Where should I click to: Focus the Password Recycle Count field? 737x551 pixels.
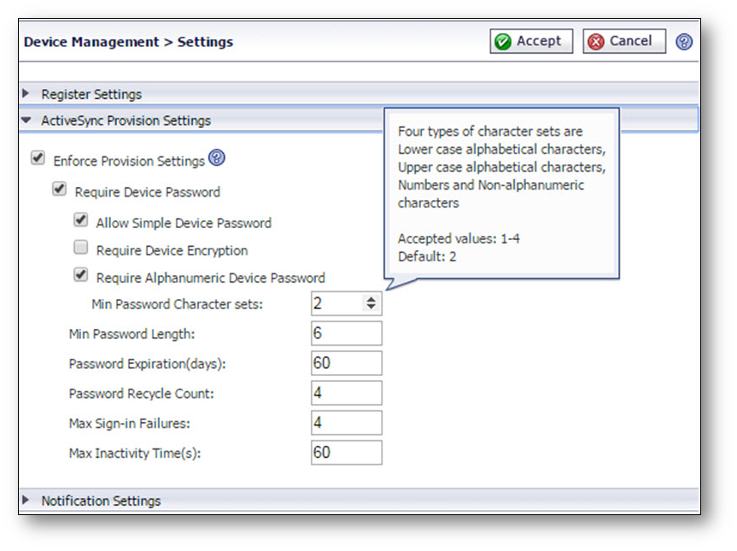coord(346,393)
